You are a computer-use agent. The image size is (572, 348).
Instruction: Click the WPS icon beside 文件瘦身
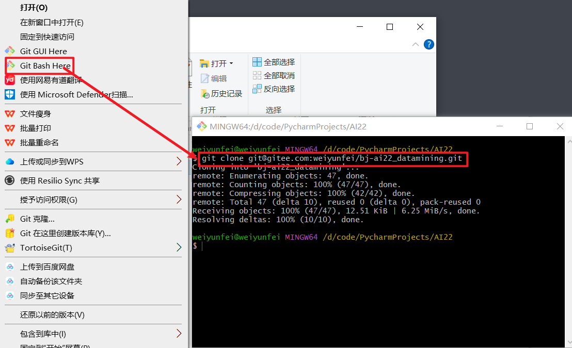[10, 114]
